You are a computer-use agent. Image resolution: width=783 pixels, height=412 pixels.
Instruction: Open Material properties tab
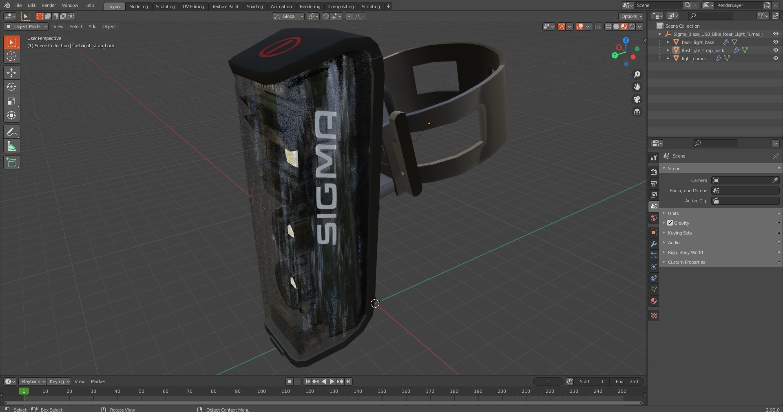(x=654, y=301)
